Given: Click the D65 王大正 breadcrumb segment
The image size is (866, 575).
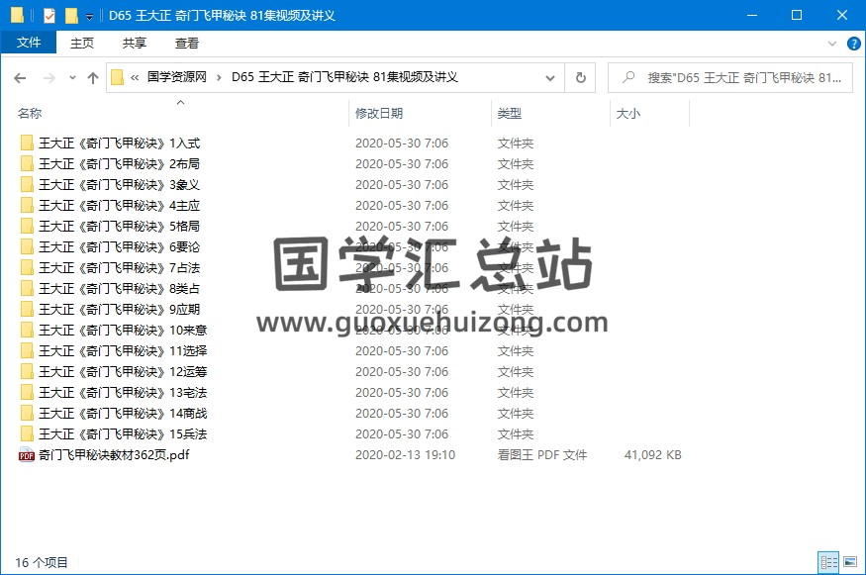Looking at the screenshot, I should (x=344, y=77).
